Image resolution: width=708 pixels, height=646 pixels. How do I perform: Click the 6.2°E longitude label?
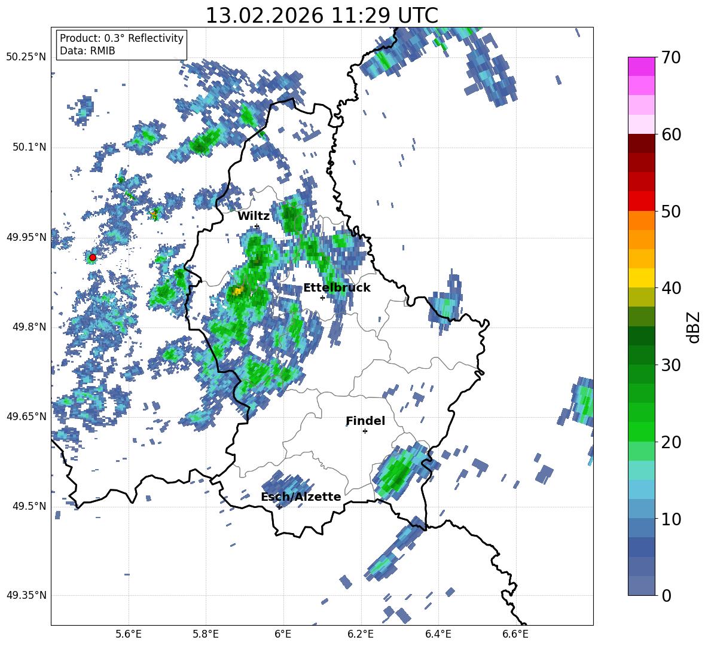[x=361, y=634]
